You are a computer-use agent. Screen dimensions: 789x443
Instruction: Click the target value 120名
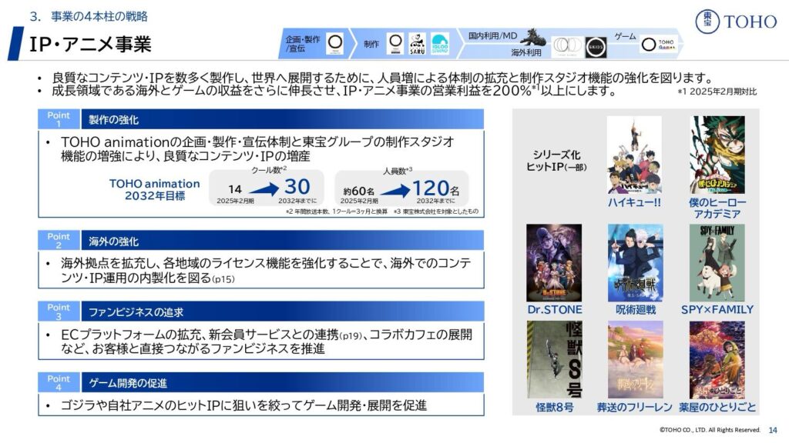click(x=436, y=188)
